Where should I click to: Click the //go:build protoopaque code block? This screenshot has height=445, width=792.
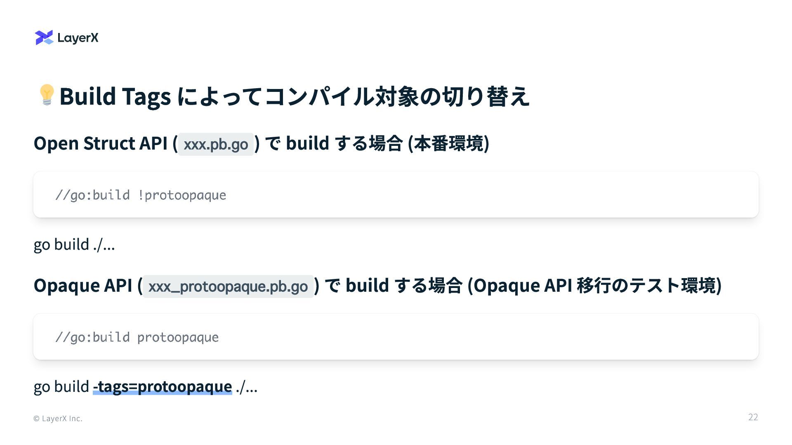click(x=396, y=337)
